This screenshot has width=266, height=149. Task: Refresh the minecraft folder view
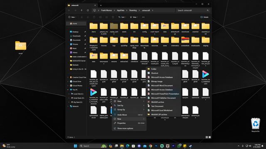point(88,10)
